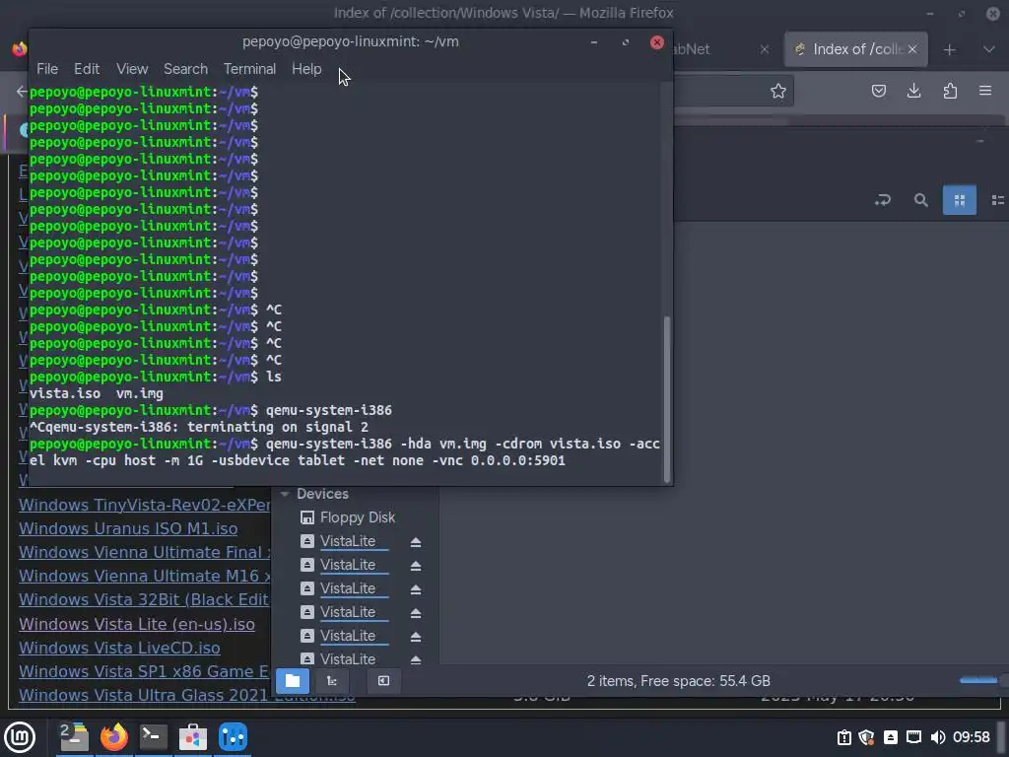Screen dimensions: 1009x757
Task: Open the Firefox downloads panel
Action: (x=913, y=91)
